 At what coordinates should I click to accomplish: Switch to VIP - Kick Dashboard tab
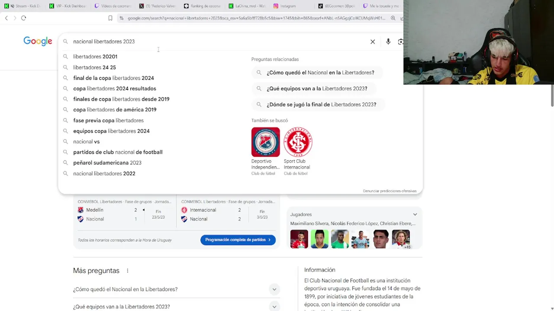coord(67,6)
